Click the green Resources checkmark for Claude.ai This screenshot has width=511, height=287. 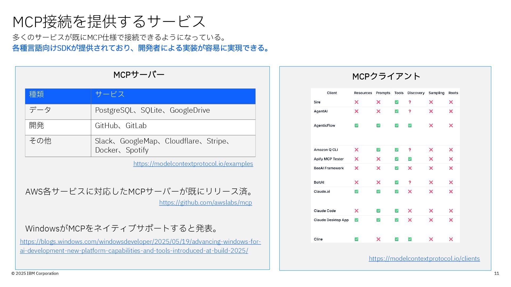click(356, 192)
